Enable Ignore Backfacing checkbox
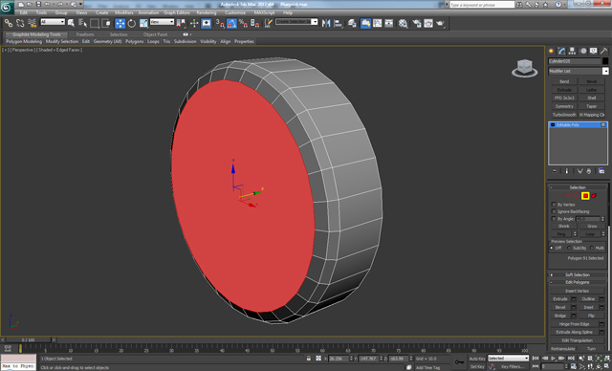612x371 pixels. tap(554, 211)
